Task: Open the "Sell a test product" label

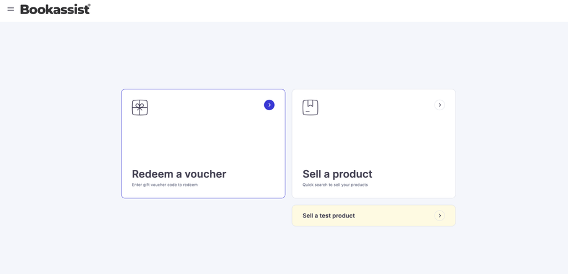Action: [328, 216]
